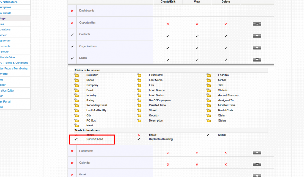
Task: Expand the Opportunities row dropdown arrow
Action: click(x=257, y=24)
